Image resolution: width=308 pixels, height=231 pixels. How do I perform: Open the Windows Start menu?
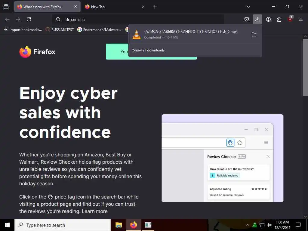(7, 225)
